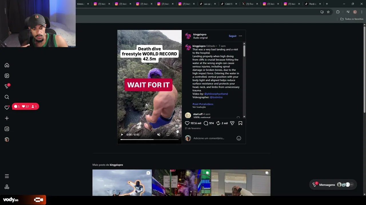The width and height of the screenshot is (366, 205).
Task: Open Instagram Home from sidebar
Action: (7, 65)
